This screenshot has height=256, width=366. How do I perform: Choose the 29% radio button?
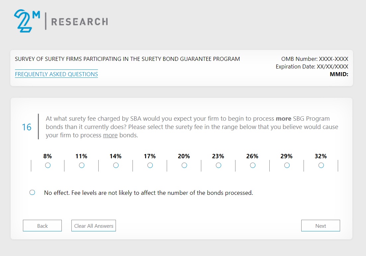coord(287,165)
